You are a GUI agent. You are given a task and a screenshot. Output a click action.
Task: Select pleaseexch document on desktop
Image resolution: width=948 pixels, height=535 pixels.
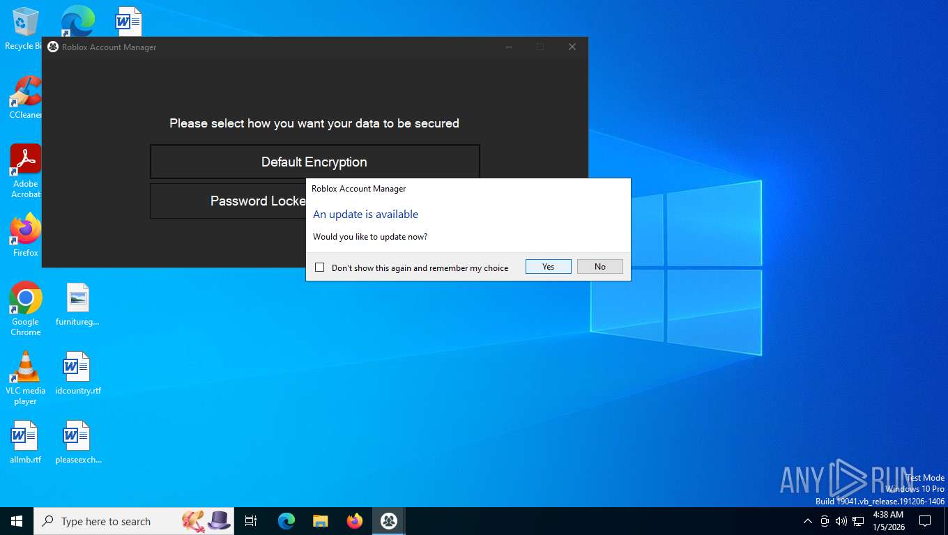coord(77,442)
